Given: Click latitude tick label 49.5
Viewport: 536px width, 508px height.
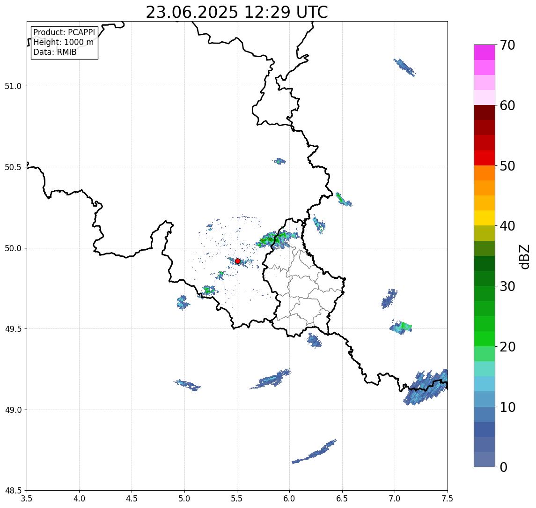Looking at the screenshot, I should (13, 329).
